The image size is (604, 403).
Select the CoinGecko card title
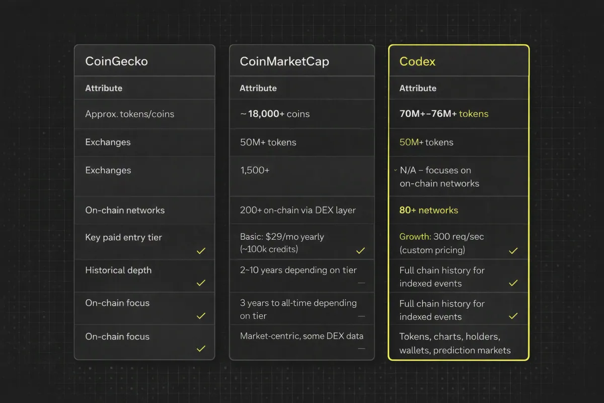[x=116, y=61]
